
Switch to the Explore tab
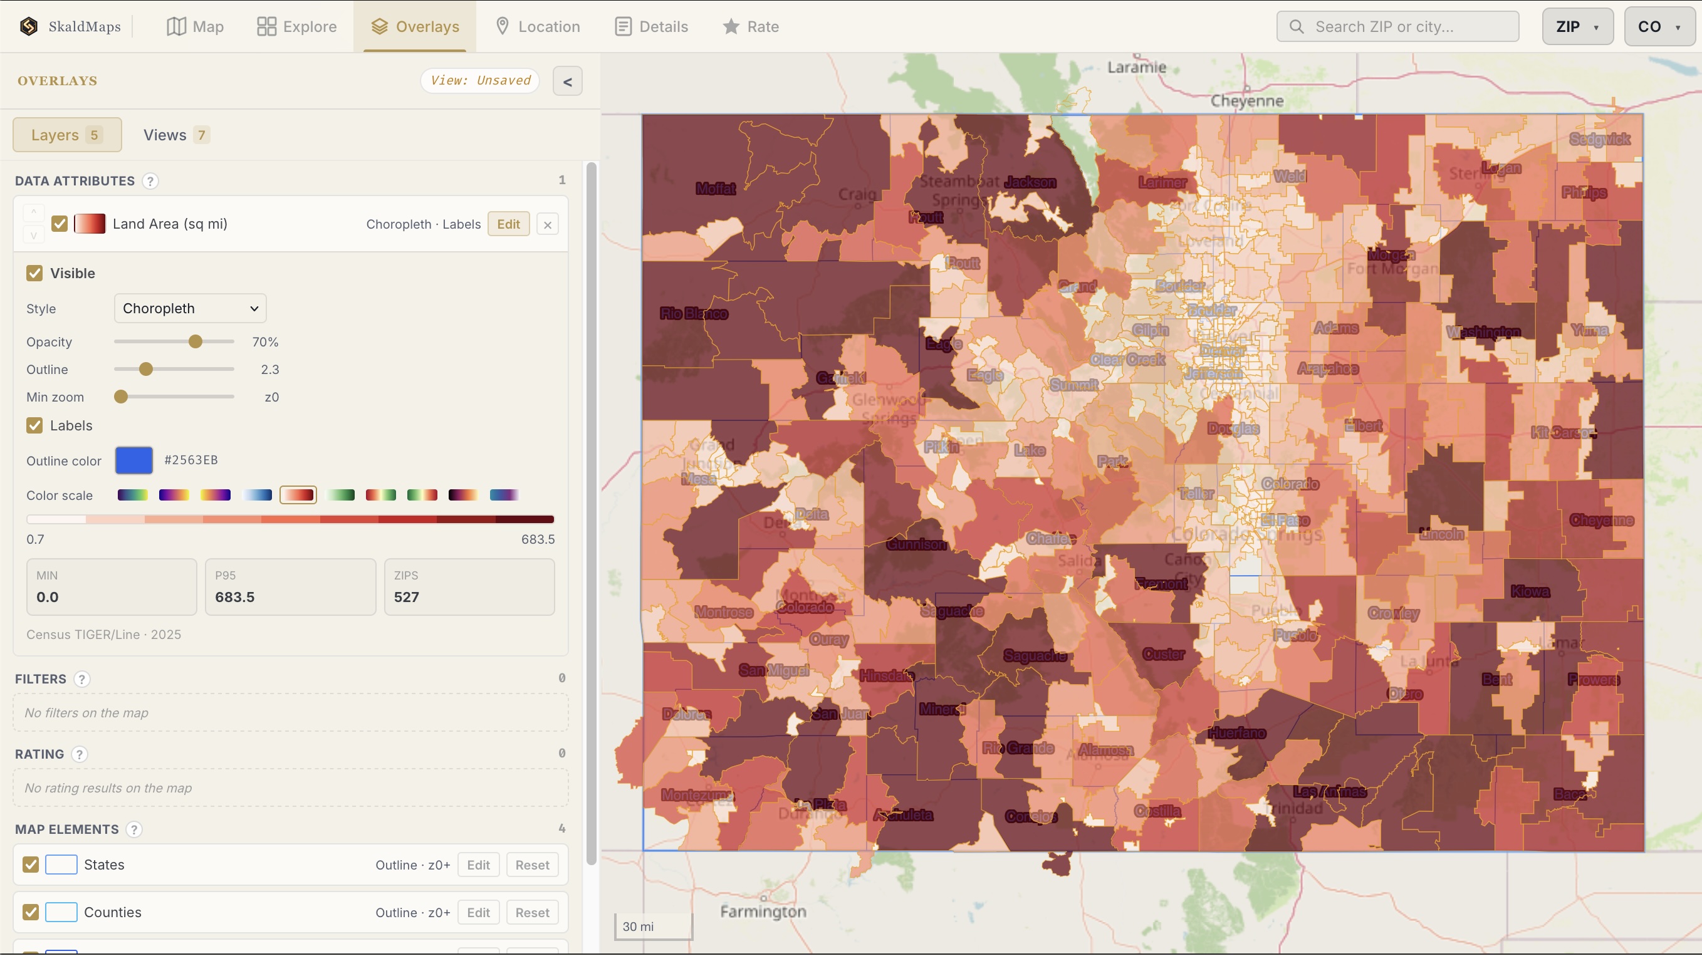[296, 26]
